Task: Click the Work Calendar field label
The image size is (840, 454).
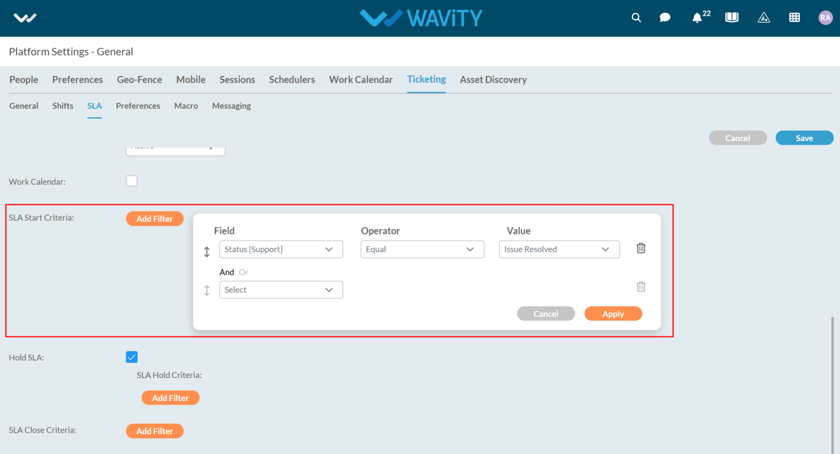Action: [x=37, y=182]
